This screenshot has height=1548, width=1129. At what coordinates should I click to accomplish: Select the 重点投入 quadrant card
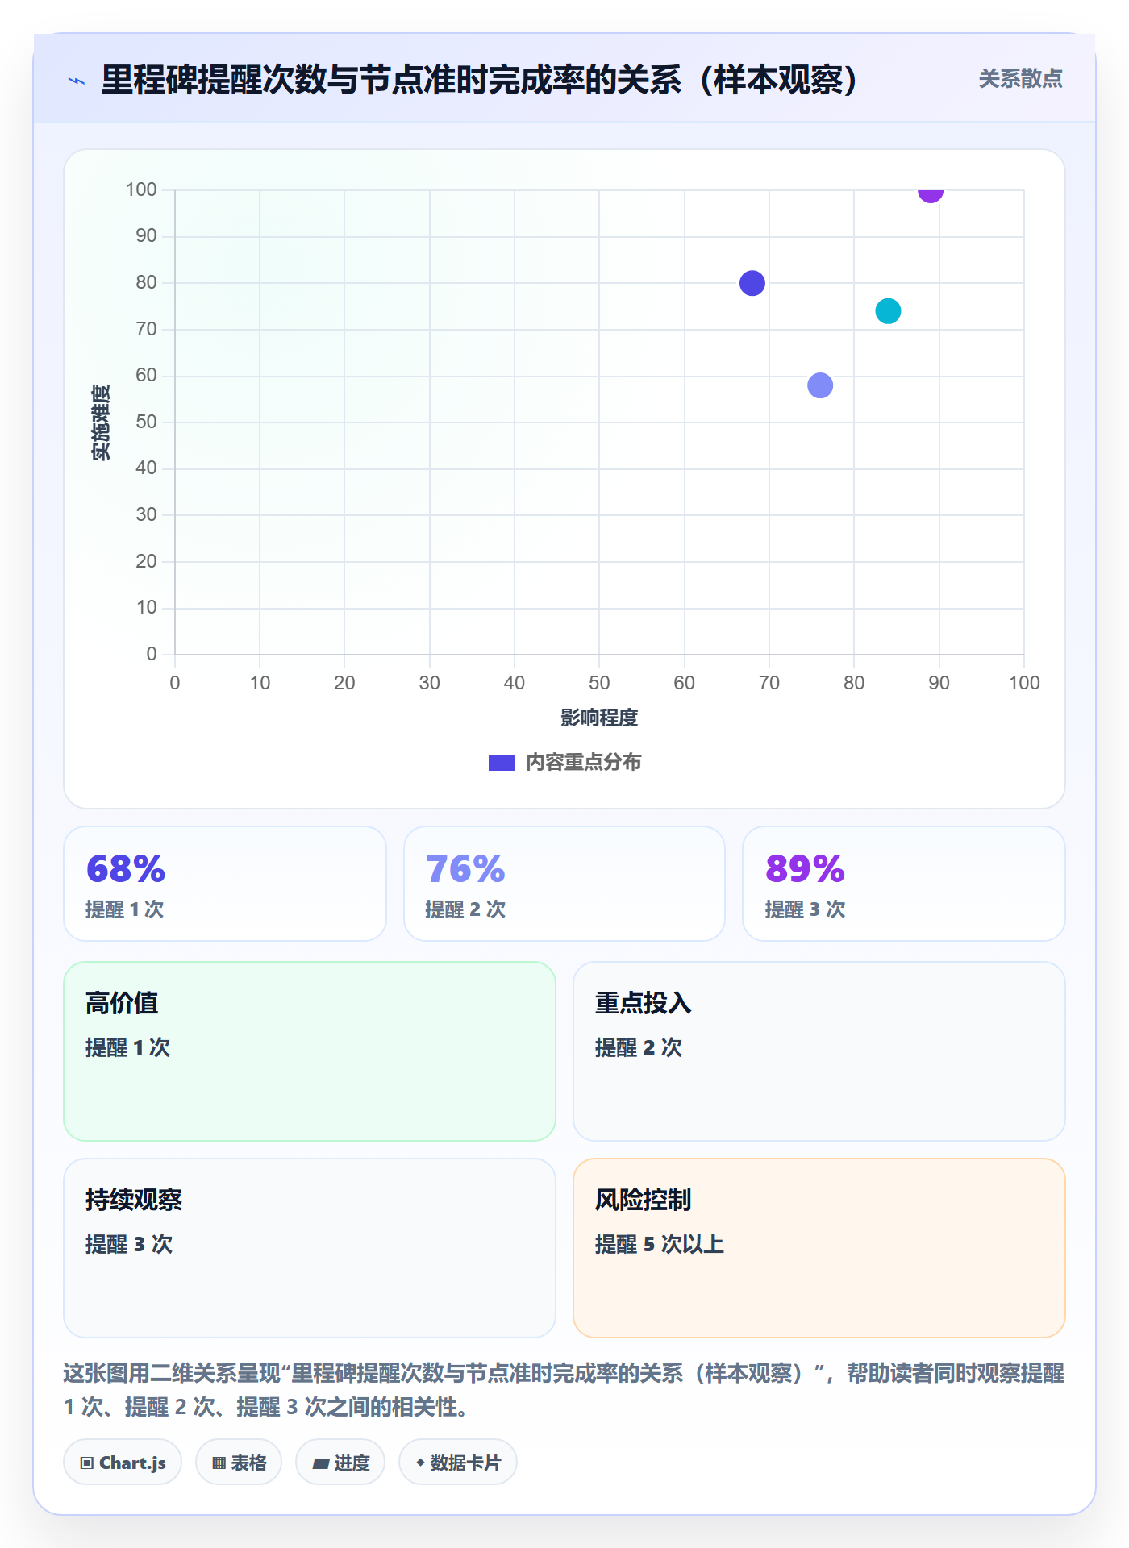(x=819, y=1051)
